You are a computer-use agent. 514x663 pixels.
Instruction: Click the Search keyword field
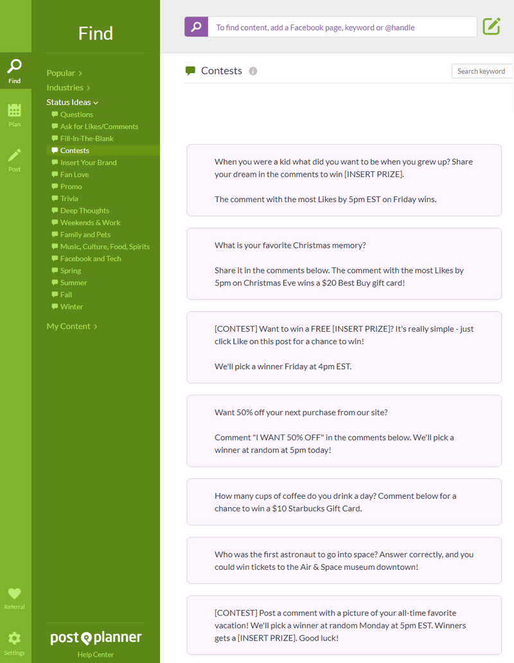pos(482,71)
